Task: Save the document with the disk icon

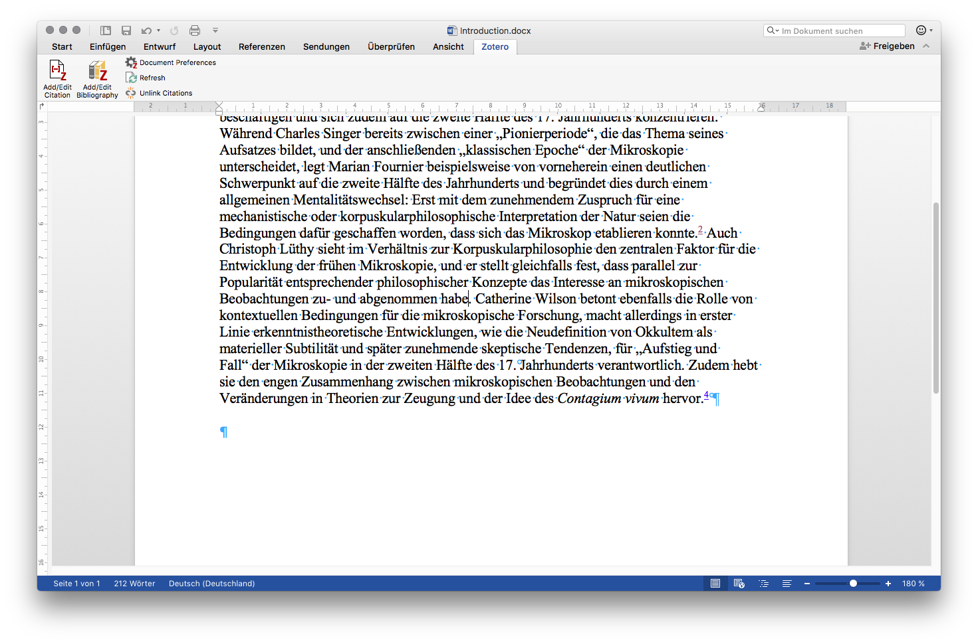Action: (126, 31)
